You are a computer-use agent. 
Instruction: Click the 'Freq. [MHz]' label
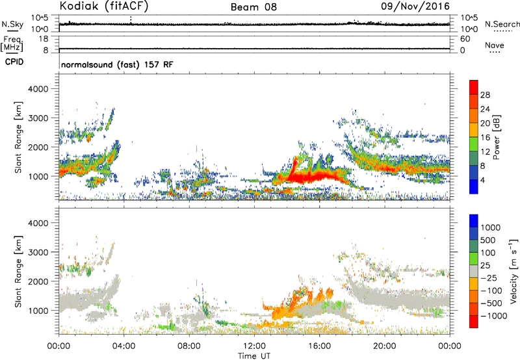click(12, 44)
